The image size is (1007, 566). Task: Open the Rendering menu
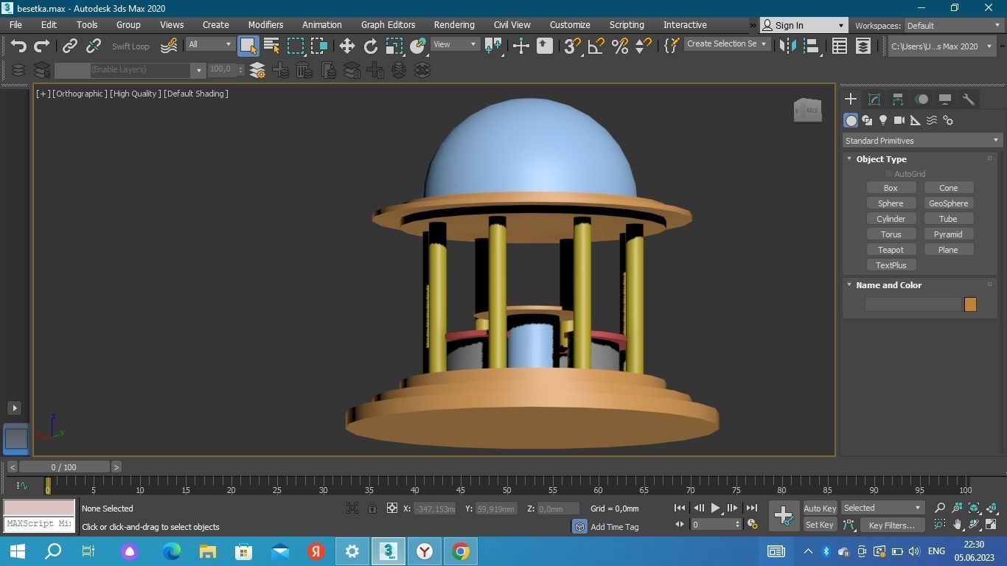[x=454, y=24]
